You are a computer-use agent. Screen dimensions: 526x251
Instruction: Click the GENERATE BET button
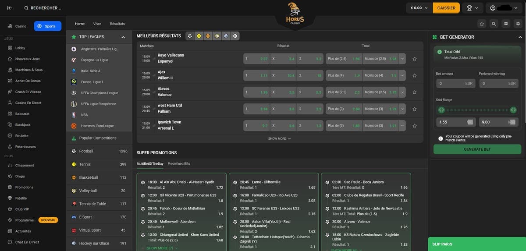coord(477,149)
